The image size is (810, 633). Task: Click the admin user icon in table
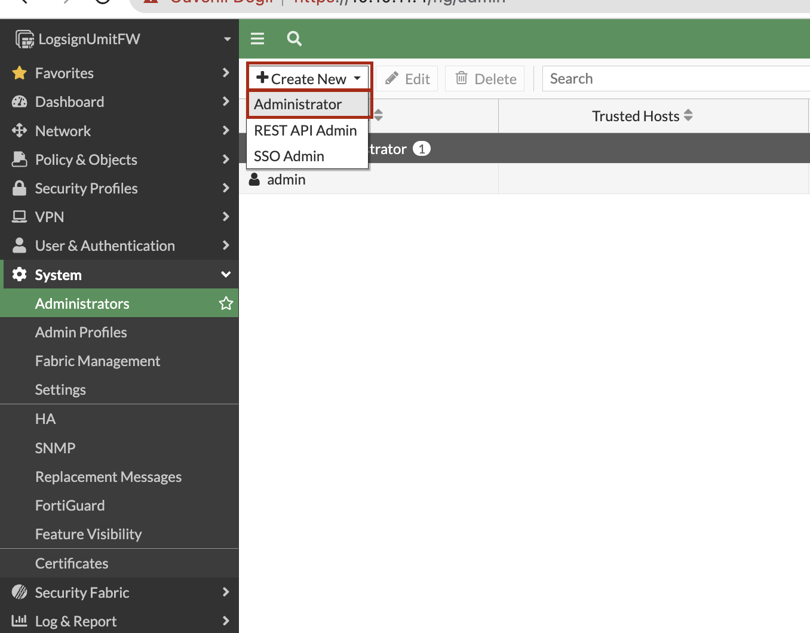[254, 179]
